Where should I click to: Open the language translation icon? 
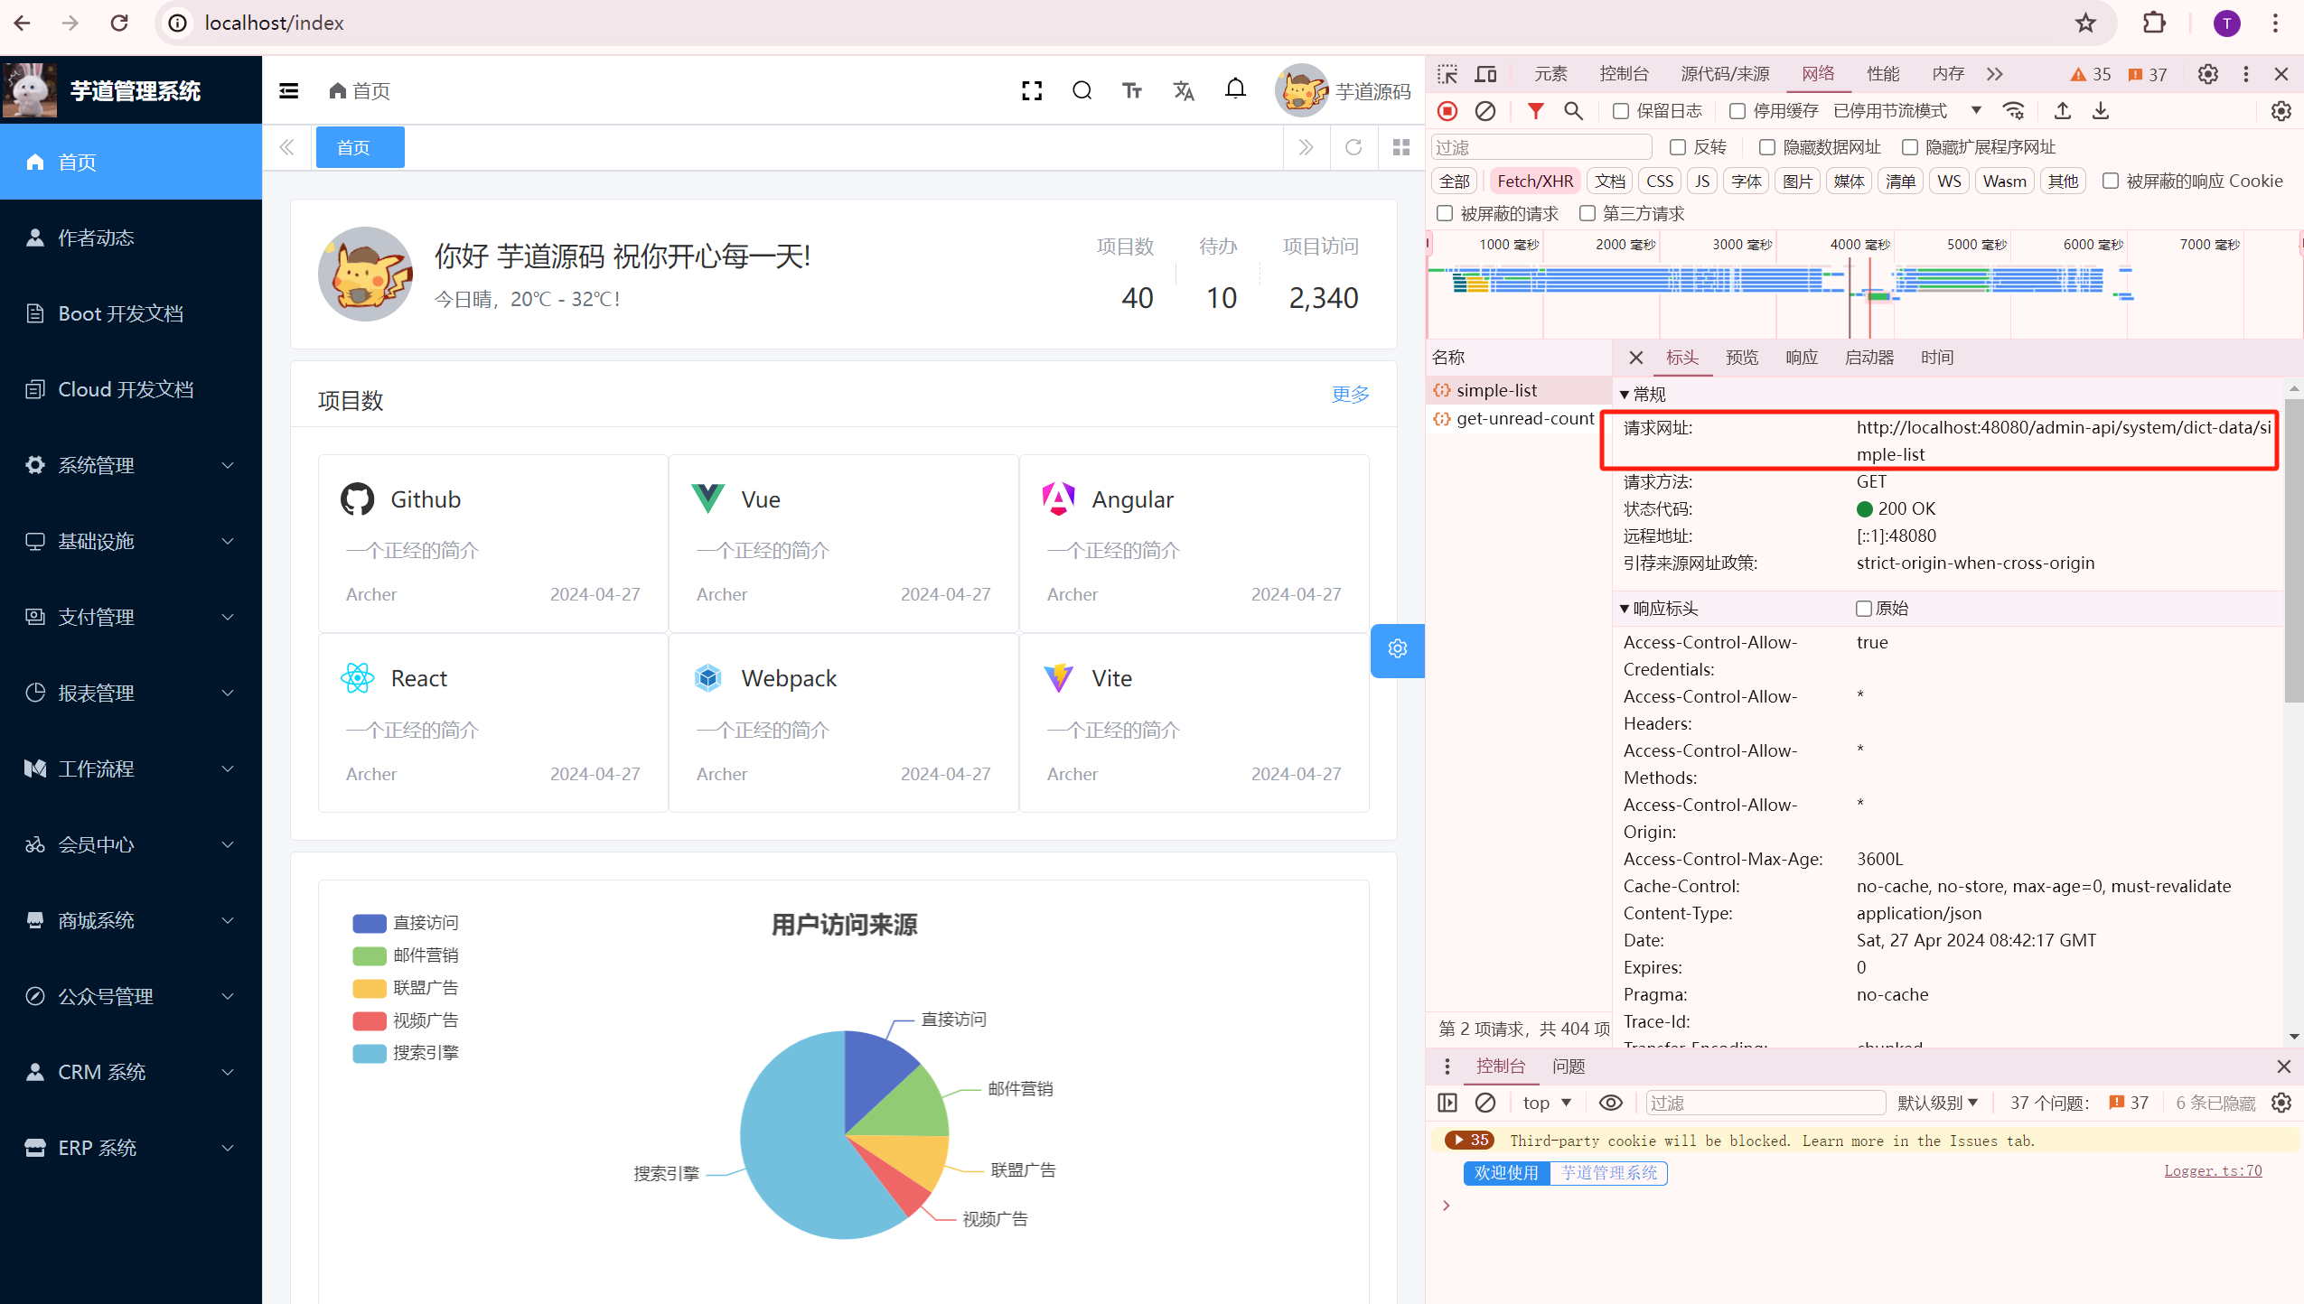point(1184,90)
